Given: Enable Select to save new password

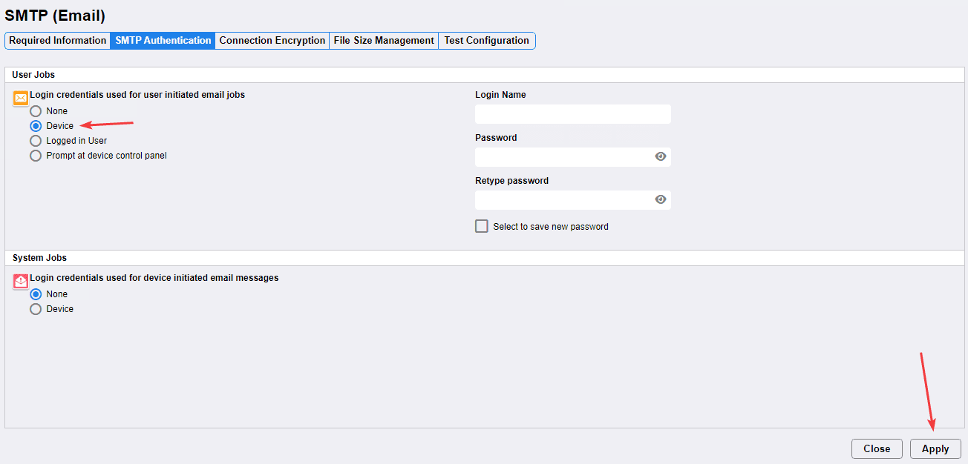Looking at the screenshot, I should point(482,226).
